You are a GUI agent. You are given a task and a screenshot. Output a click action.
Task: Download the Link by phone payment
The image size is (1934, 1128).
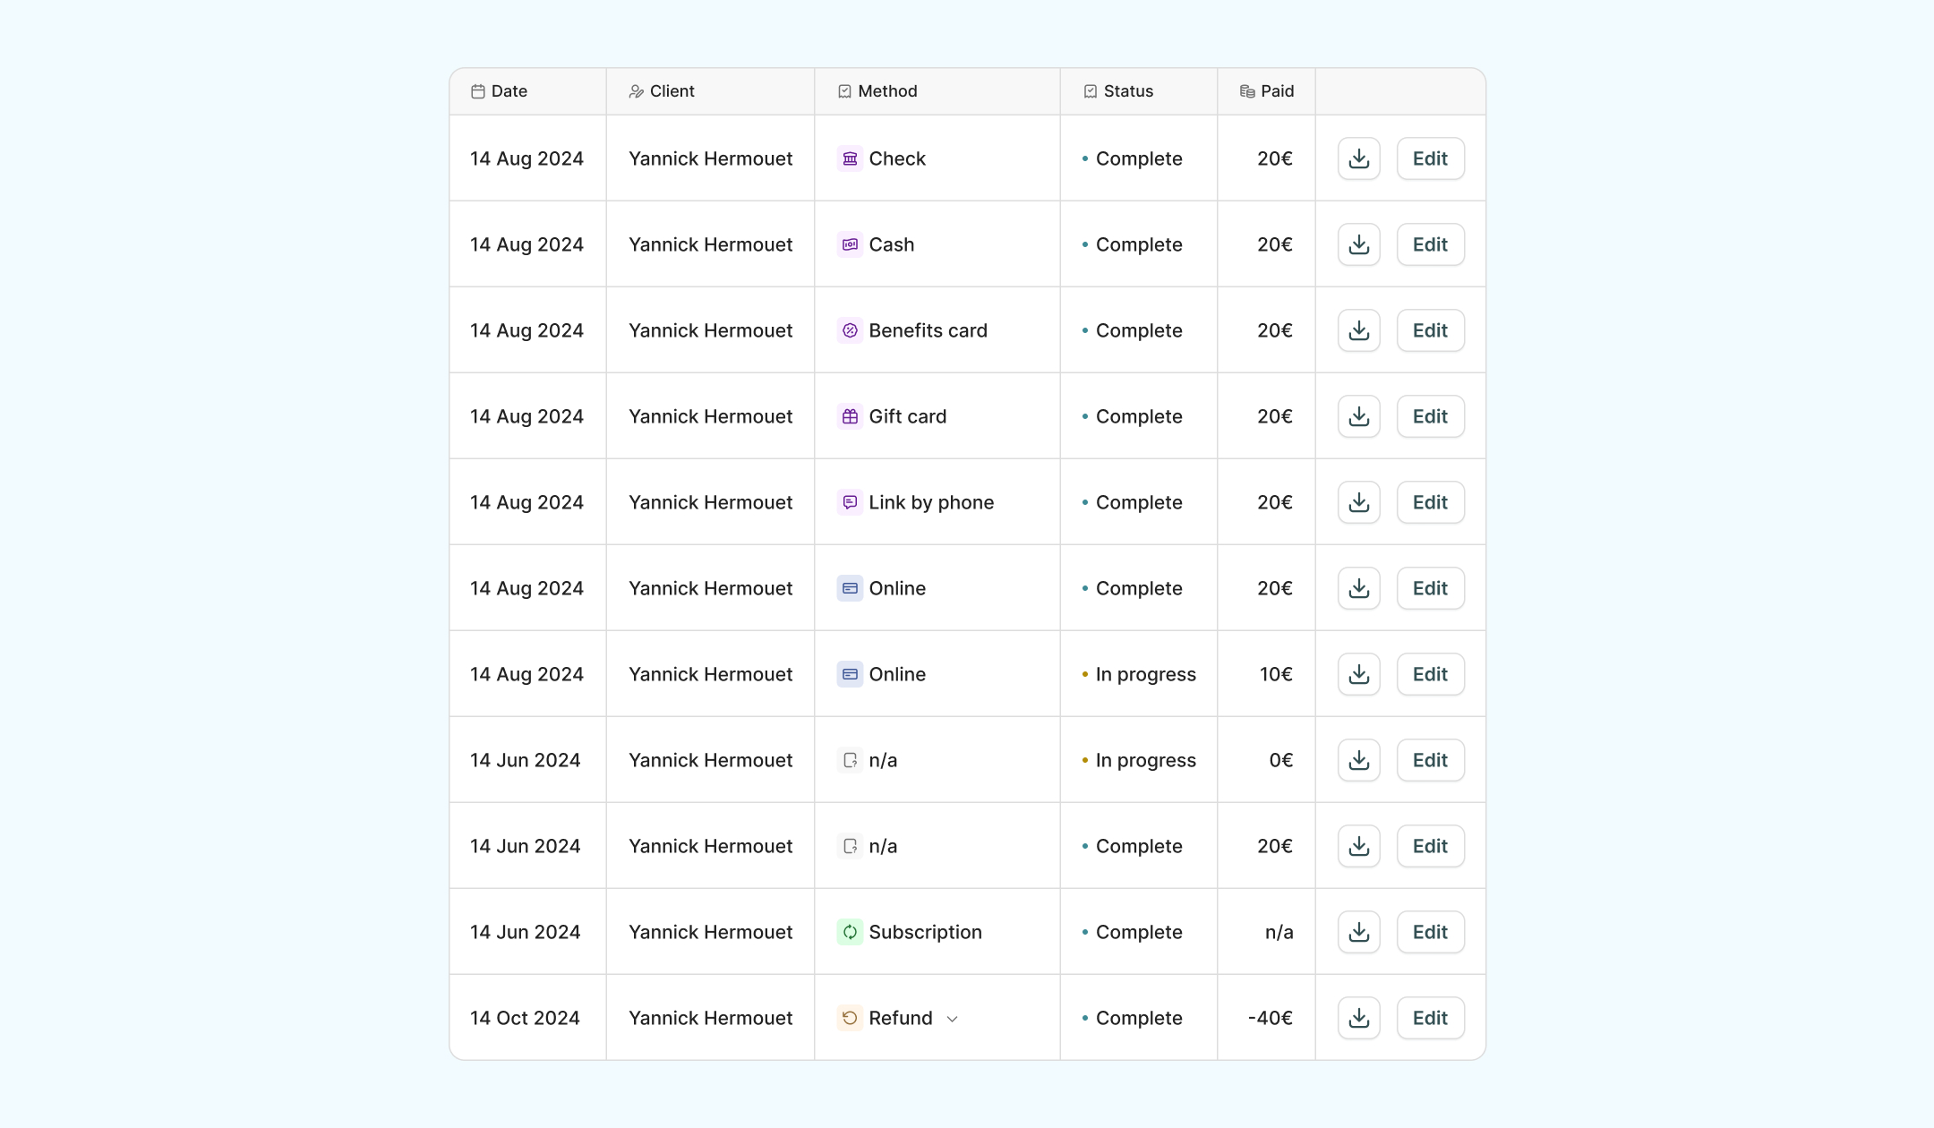click(1358, 502)
